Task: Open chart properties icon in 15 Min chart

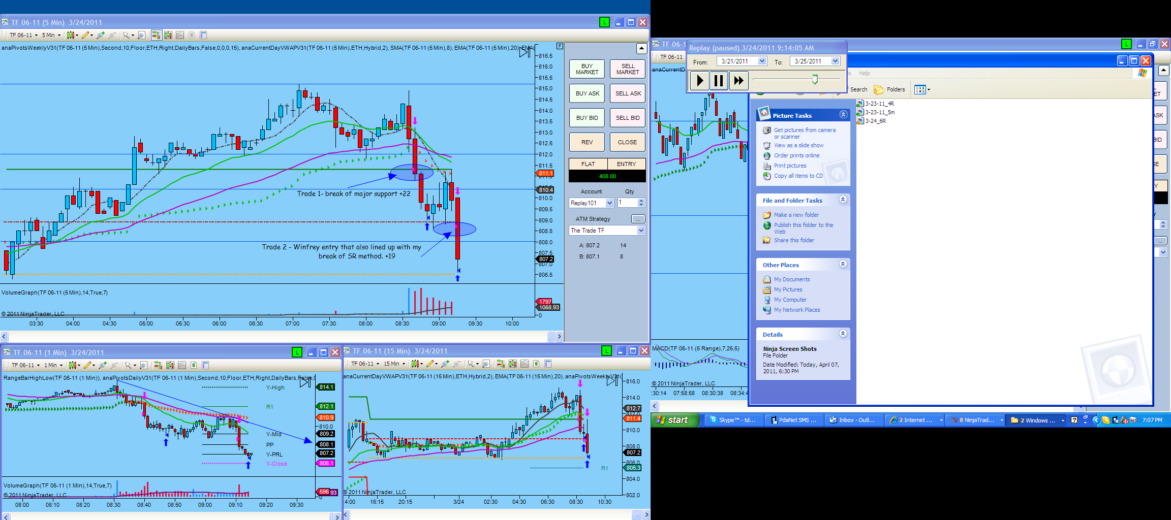Action: pos(548,364)
